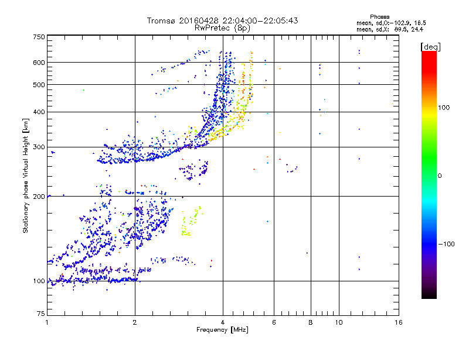Click the 200 height tick label
Image resolution: width=469 pixels, height=351 pixels.
(x=39, y=197)
